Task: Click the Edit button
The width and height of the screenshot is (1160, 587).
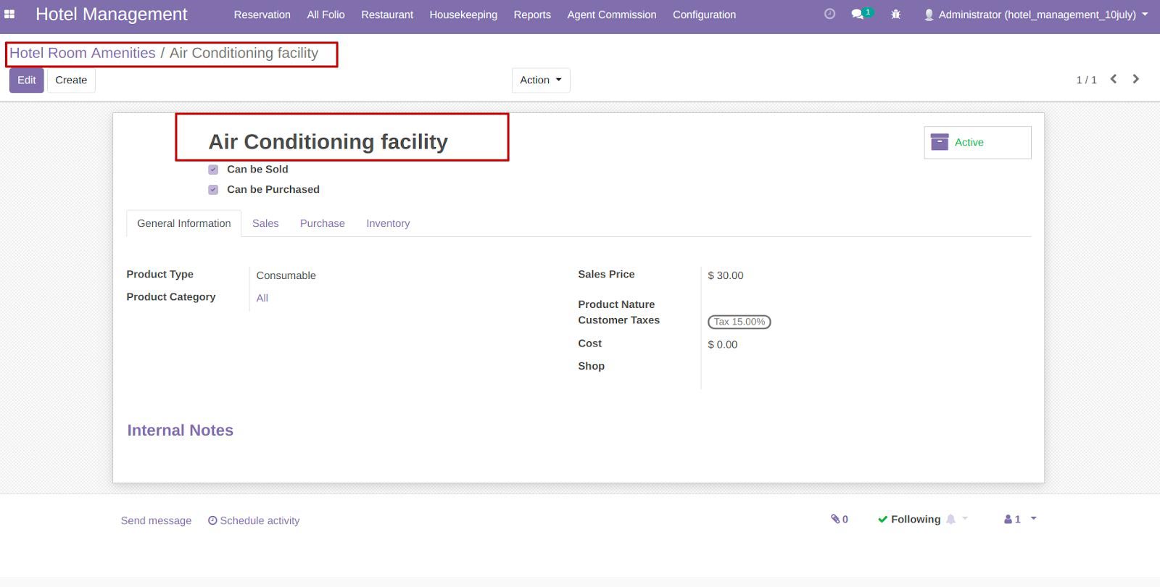Action: [27, 80]
